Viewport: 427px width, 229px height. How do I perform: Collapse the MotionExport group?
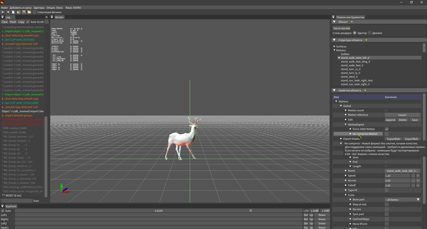[x=346, y=125]
